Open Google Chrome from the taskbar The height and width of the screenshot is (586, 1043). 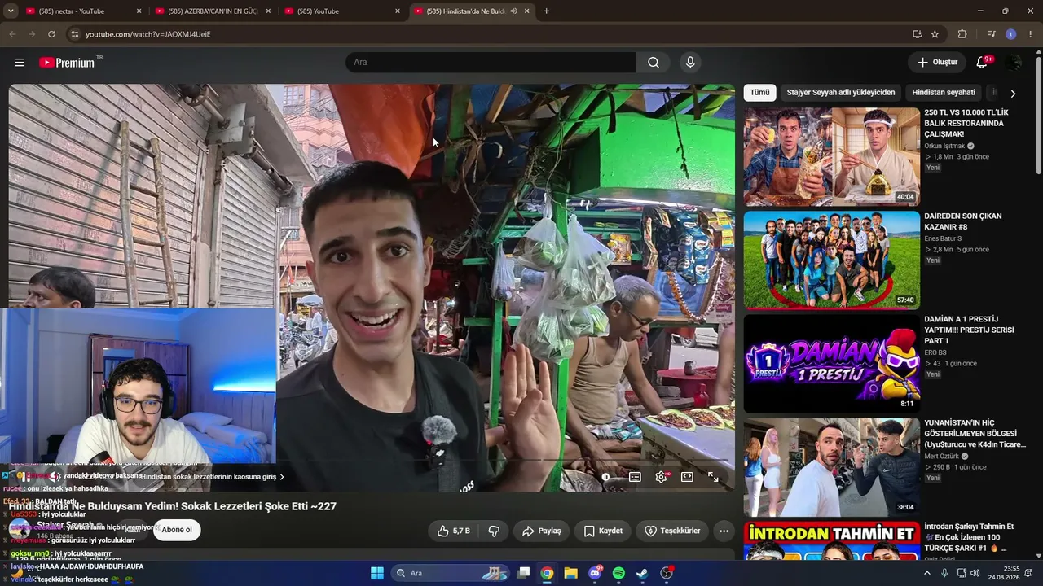[547, 573]
